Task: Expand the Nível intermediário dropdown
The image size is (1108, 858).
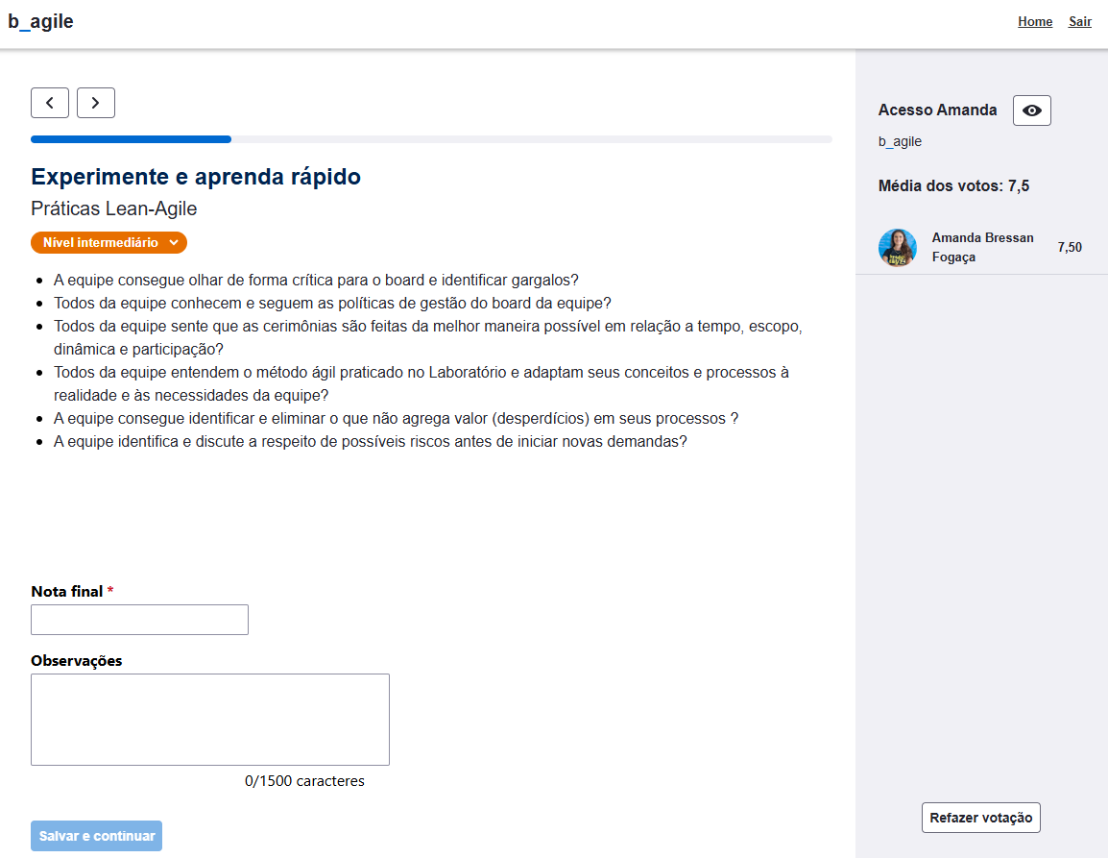Action: point(108,243)
